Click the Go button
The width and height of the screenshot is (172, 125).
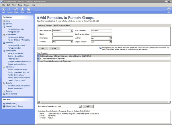point(42,48)
